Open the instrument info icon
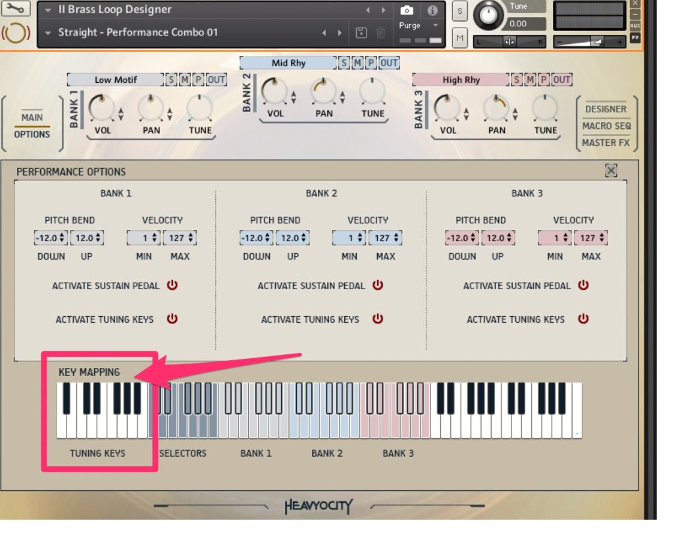This screenshot has width=674, height=537. (432, 10)
